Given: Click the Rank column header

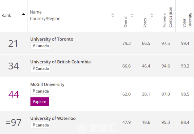Looking at the screenshot, I should point(6,16).
